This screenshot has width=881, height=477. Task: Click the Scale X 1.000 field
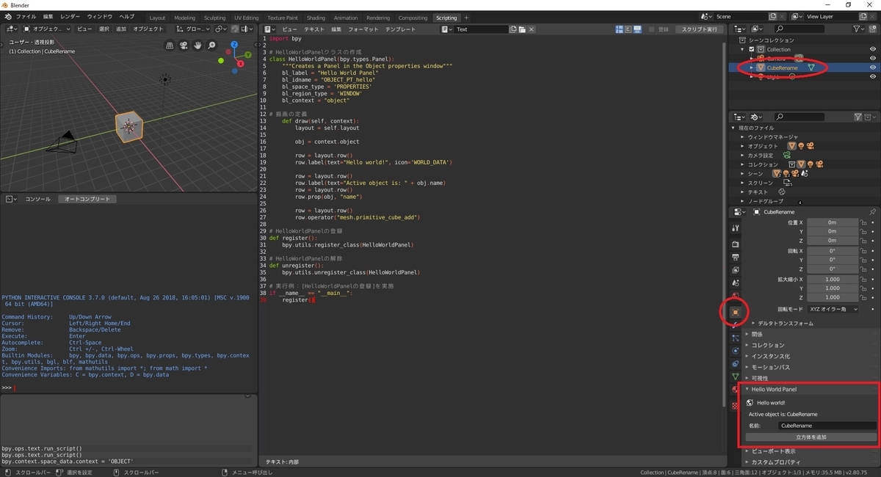pos(833,279)
